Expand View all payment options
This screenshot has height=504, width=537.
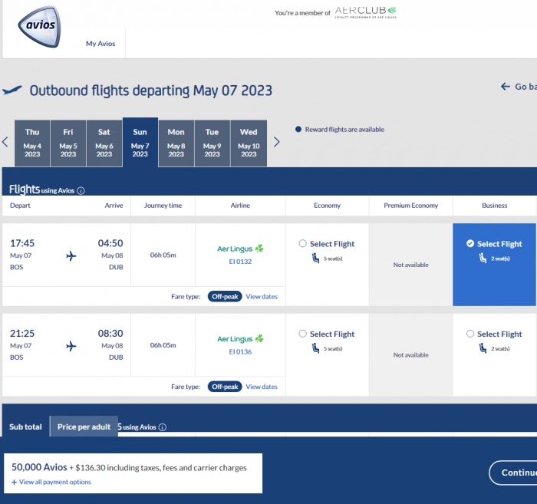click(x=54, y=482)
